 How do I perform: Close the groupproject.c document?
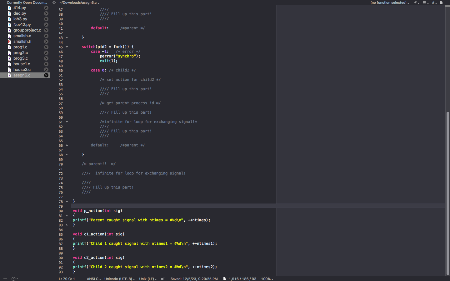pyautogui.click(x=46, y=30)
